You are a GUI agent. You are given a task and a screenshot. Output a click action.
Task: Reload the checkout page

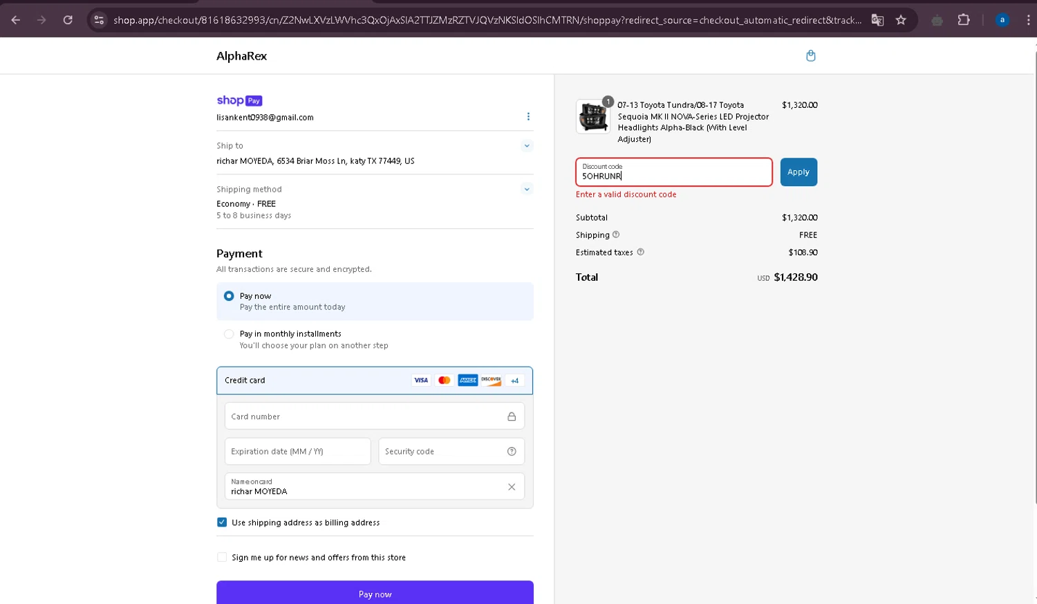[x=68, y=20]
